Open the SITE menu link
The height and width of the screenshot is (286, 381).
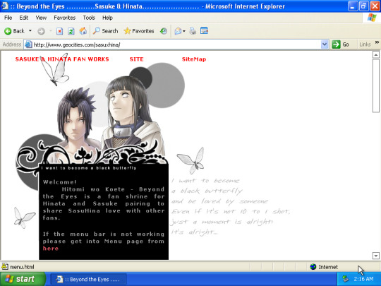tap(137, 59)
